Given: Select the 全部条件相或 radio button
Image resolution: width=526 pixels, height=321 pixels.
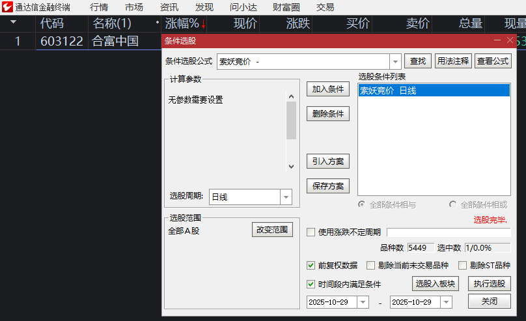Looking at the screenshot, I should pyautogui.click(x=453, y=204).
